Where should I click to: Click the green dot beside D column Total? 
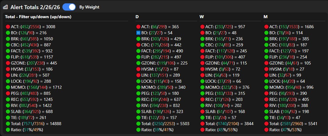[x=138, y=124]
